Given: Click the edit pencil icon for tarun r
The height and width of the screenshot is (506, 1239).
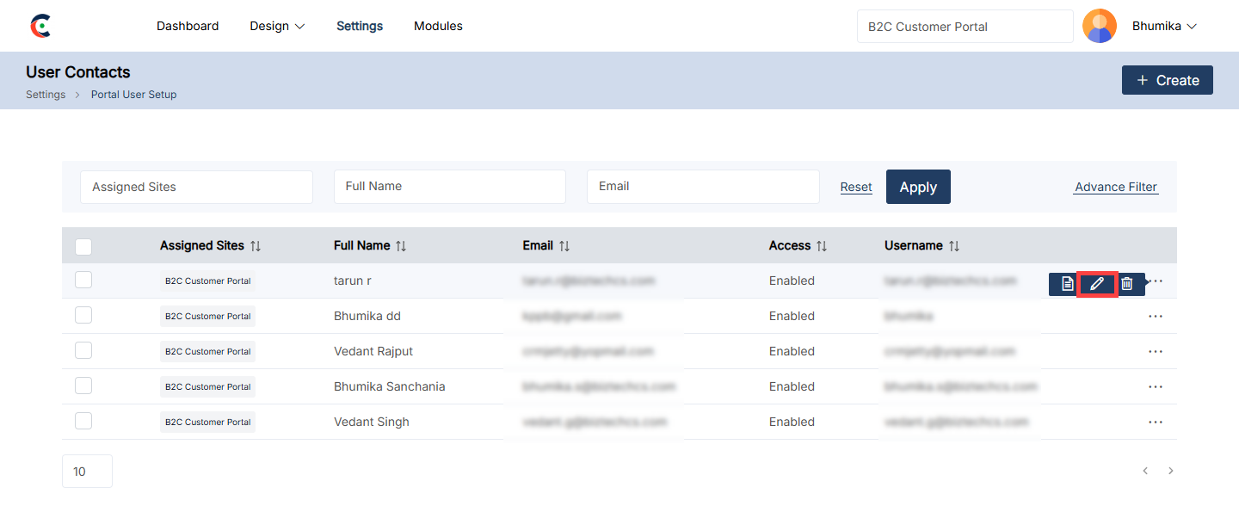Looking at the screenshot, I should (x=1097, y=284).
